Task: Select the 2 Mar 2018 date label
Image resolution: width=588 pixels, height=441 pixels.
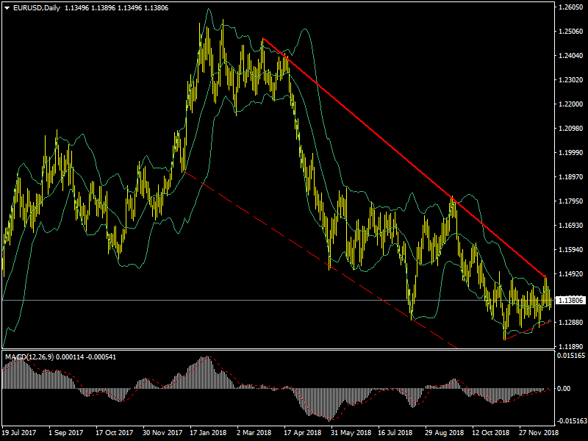Action: coord(255,433)
